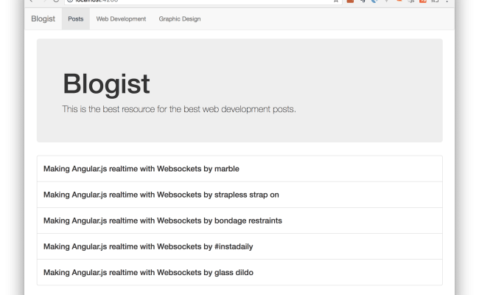Click the Blogist brand link in navbar
The image size is (479, 295).
coord(43,19)
